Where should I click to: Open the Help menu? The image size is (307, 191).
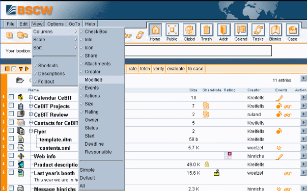click(90, 24)
